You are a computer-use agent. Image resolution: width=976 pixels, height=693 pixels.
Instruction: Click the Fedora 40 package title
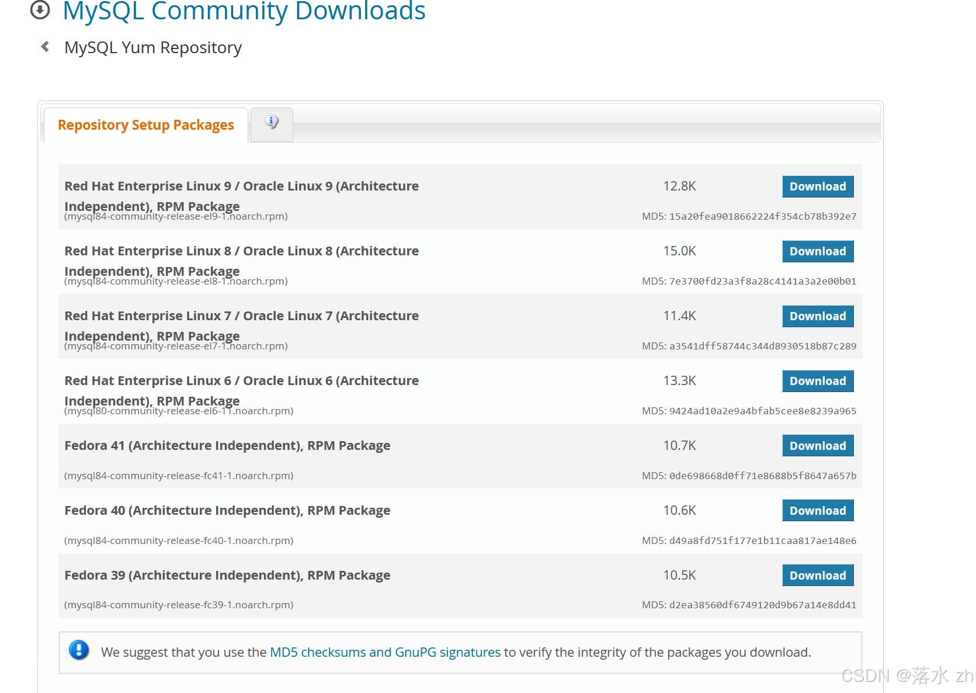point(227,511)
